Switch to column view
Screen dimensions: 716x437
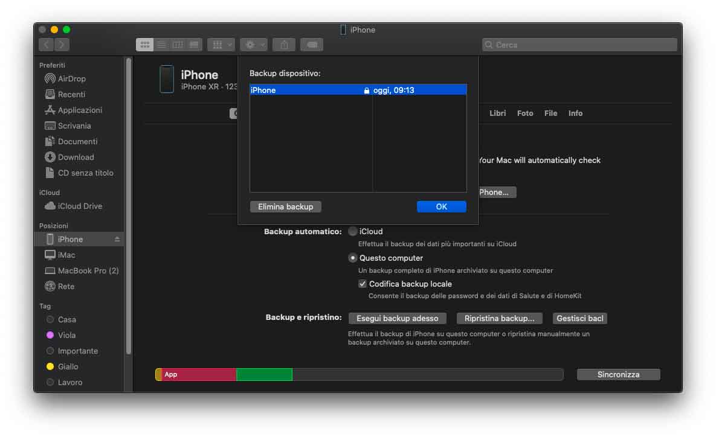tap(178, 45)
